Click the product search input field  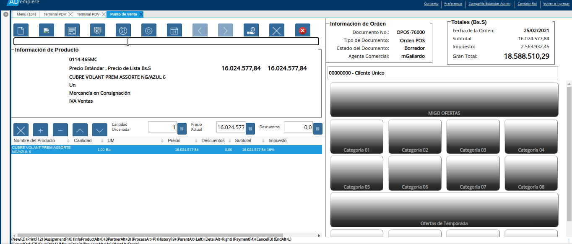point(166,42)
